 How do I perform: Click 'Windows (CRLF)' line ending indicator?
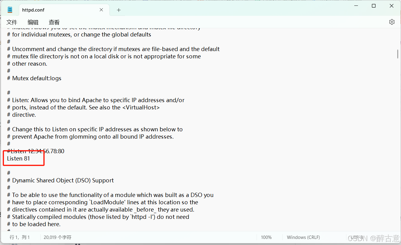[303, 237]
